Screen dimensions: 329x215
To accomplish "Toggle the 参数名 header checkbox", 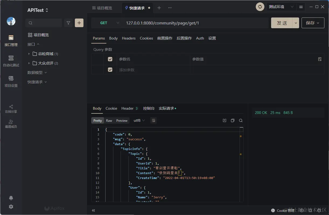I will click(110, 59).
